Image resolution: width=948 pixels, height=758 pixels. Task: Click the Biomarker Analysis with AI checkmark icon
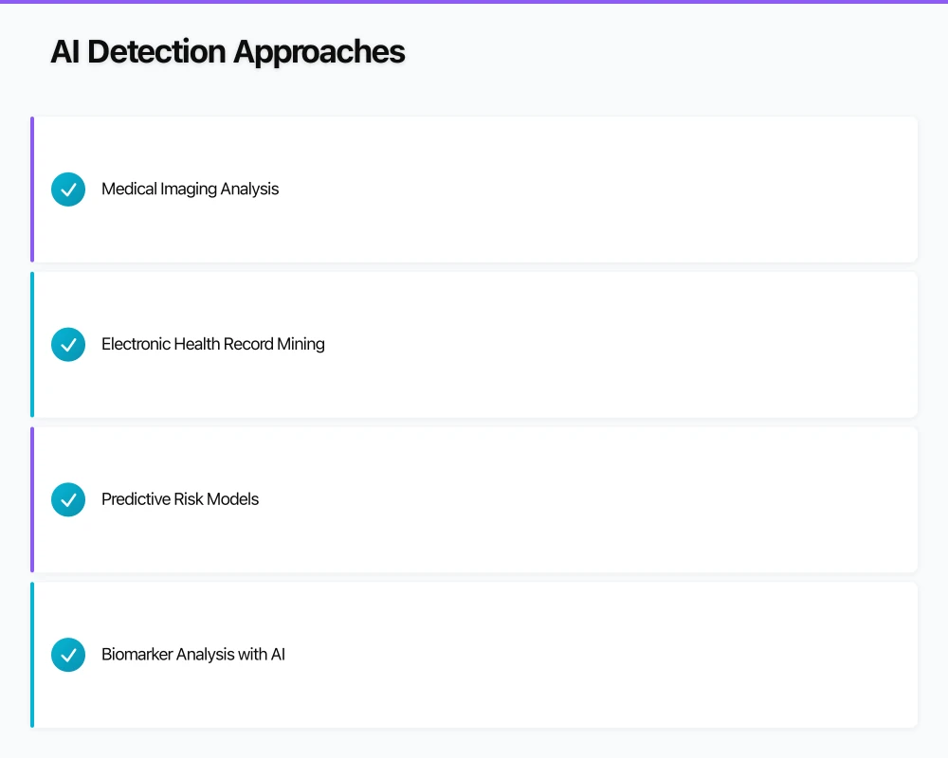[67, 654]
